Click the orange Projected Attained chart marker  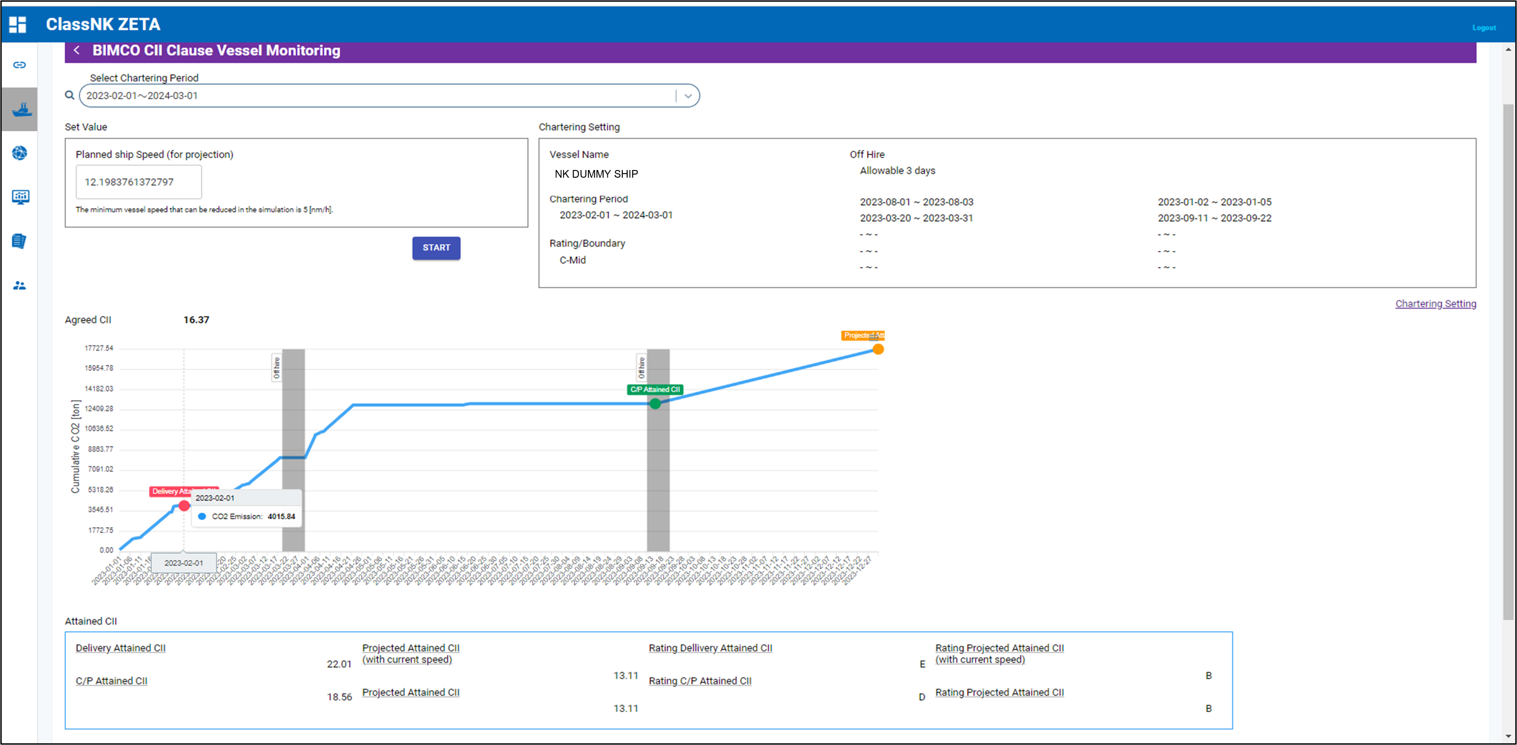tap(878, 350)
